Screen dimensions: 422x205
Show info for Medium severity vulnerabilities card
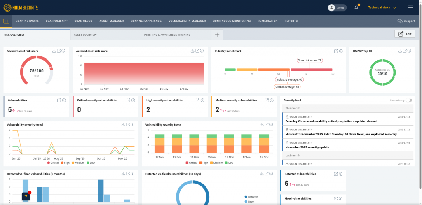(272, 100)
